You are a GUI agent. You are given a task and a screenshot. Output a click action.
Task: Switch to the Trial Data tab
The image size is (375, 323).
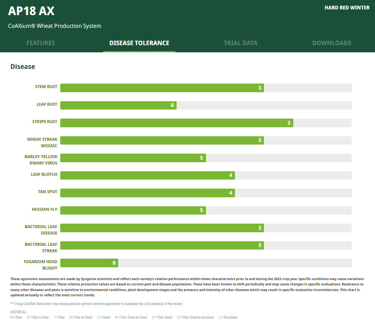click(241, 43)
